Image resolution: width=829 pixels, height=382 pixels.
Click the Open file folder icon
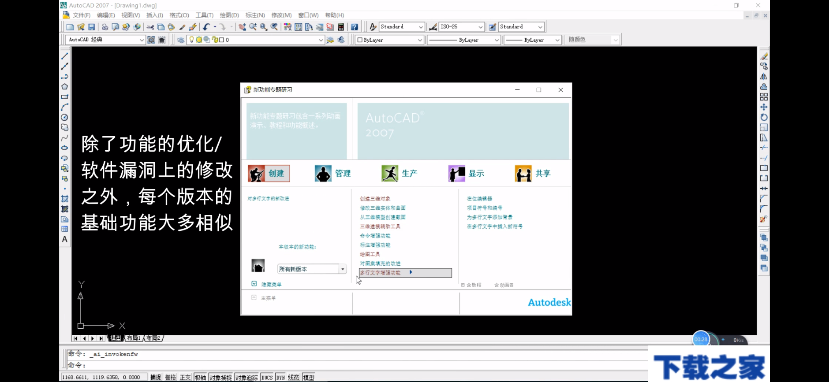[x=81, y=27]
